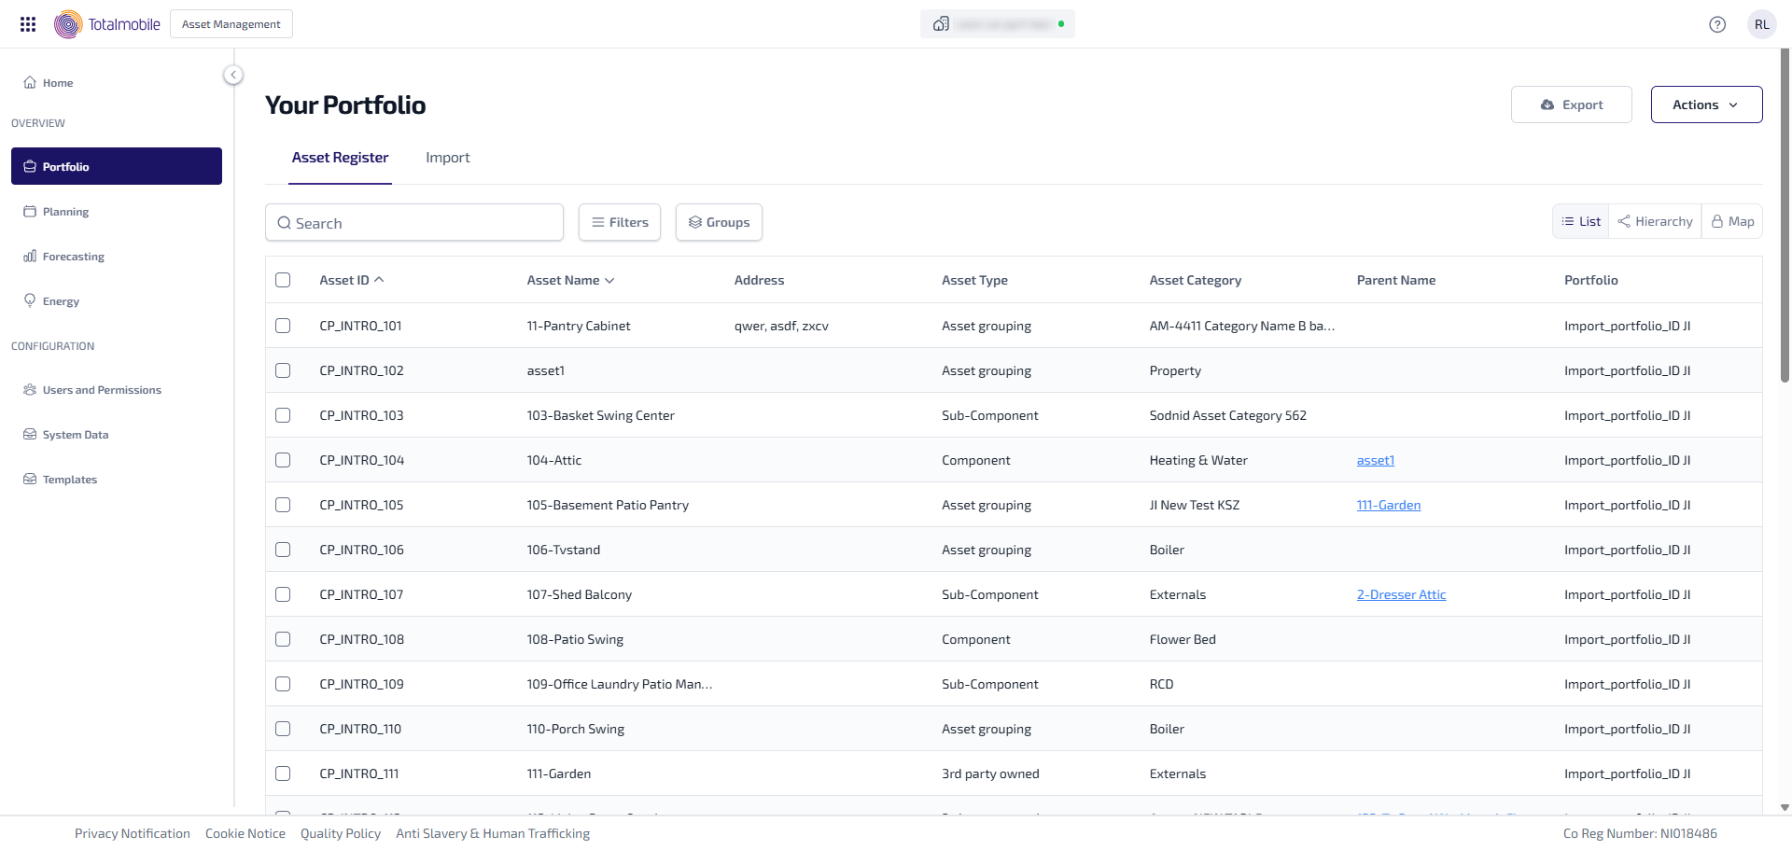Click the Totalmobile logo
This screenshot has height=850, width=1792.
(x=107, y=24)
